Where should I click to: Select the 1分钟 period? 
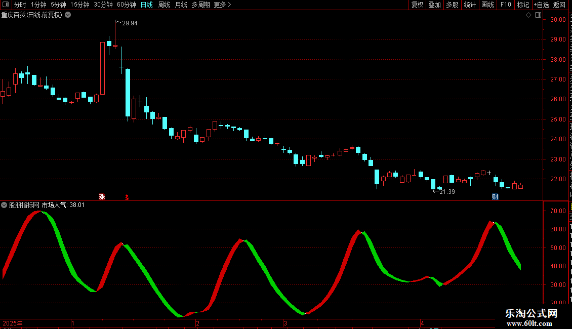38,5
